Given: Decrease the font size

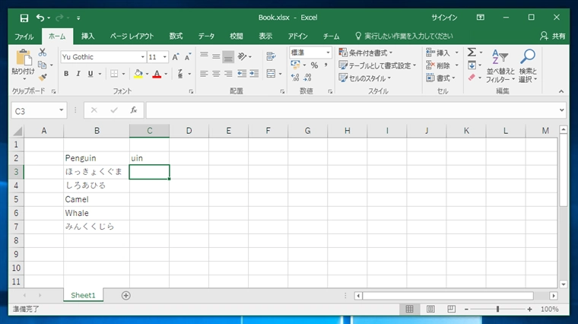Looking at the screenshot, I should (188, 57).
